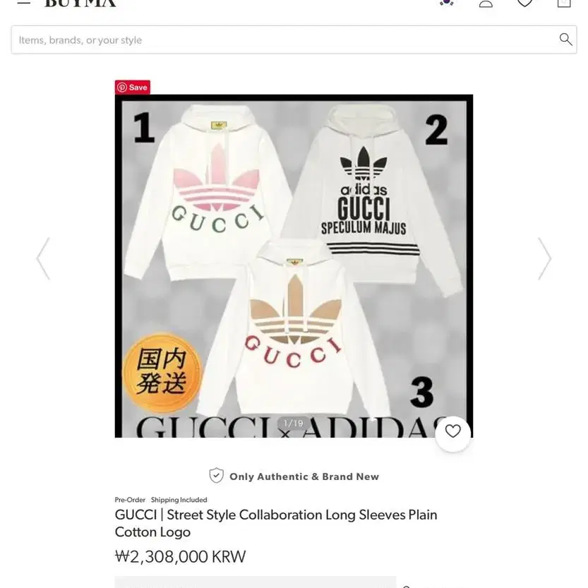Select the Shipping Included tag
This screenshot has height=588, width=588.
coord(179,500)
